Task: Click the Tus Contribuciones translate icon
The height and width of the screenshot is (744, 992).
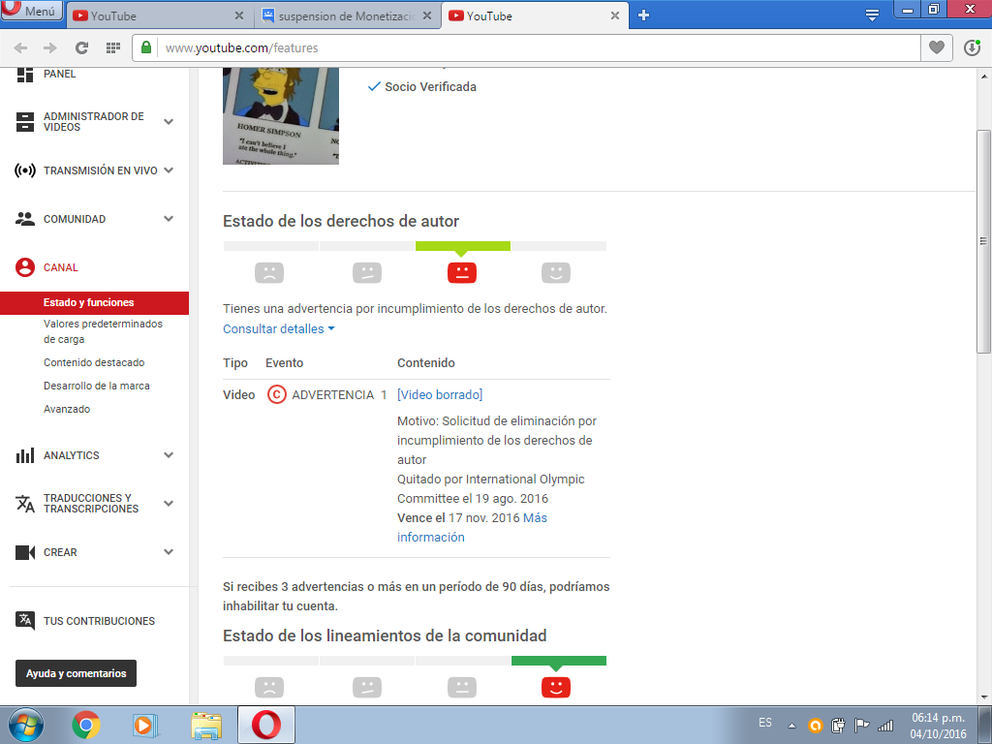Action: (24, 621)
